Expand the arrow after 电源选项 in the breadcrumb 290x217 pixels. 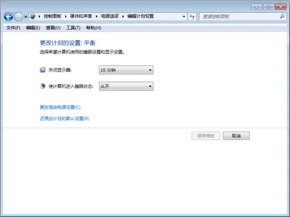(x=123, y=16)
